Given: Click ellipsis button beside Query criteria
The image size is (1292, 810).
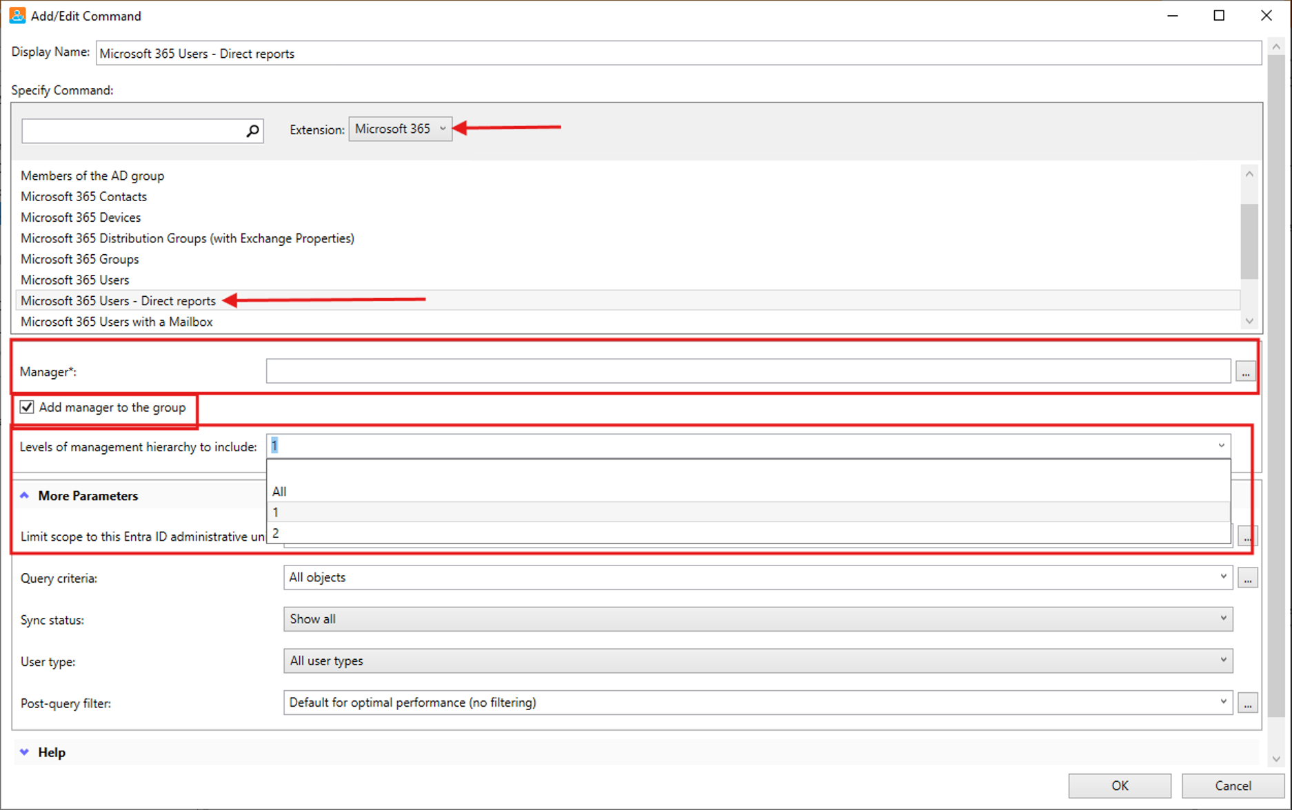Looking at the screenshot, I should 1247,578.
